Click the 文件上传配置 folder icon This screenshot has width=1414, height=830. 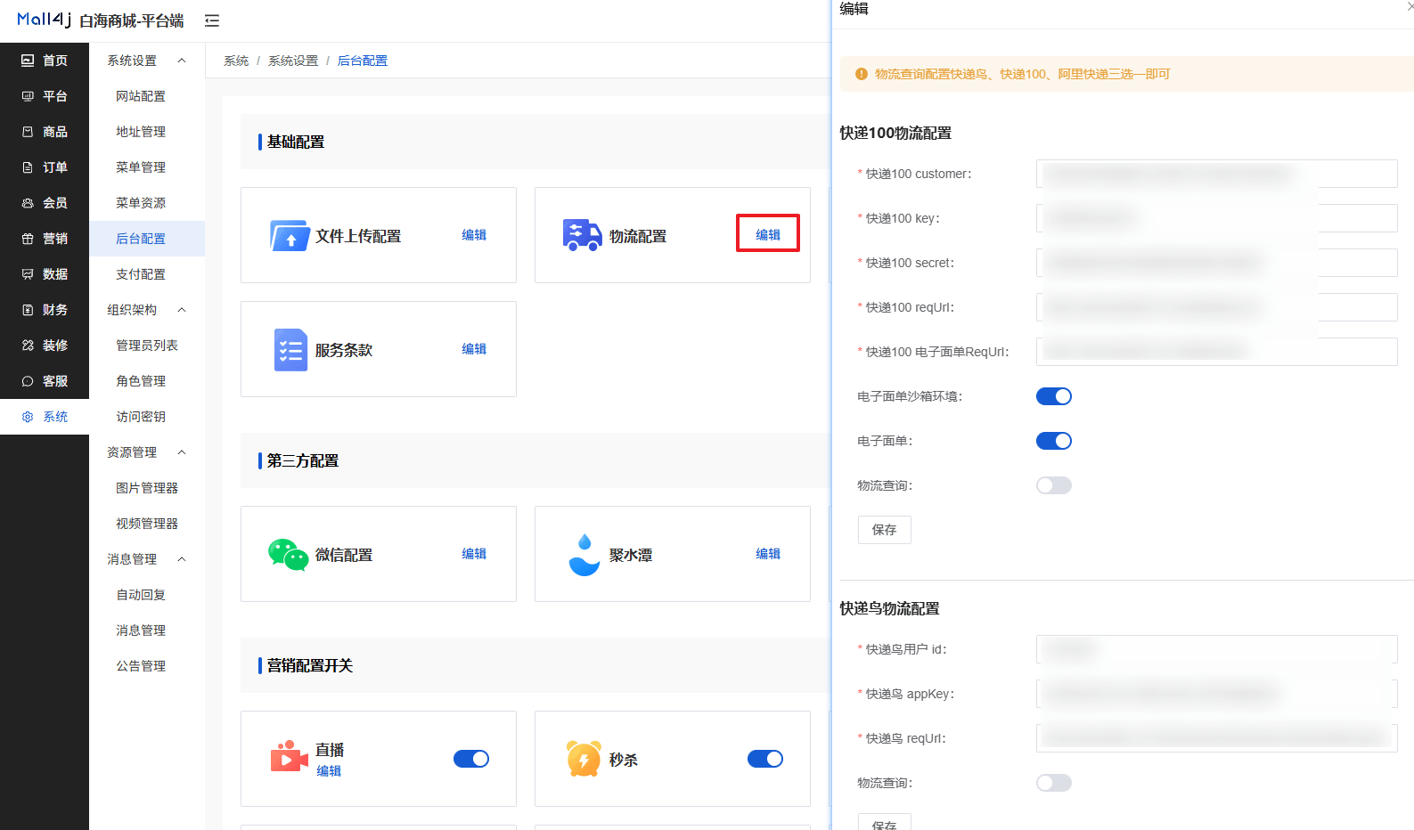click(x=290, y=236)
